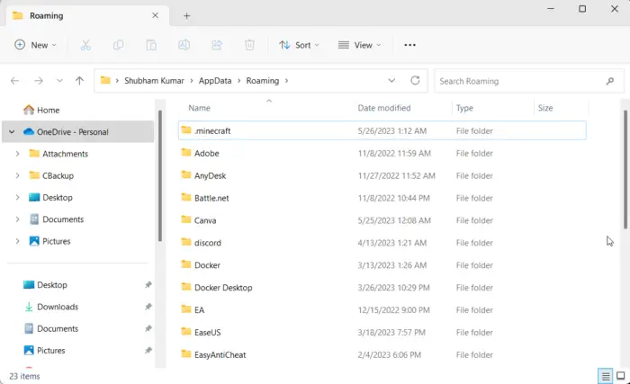630x384 pixels.
Task: Expand the Attachments tree node
Action: 17,154
